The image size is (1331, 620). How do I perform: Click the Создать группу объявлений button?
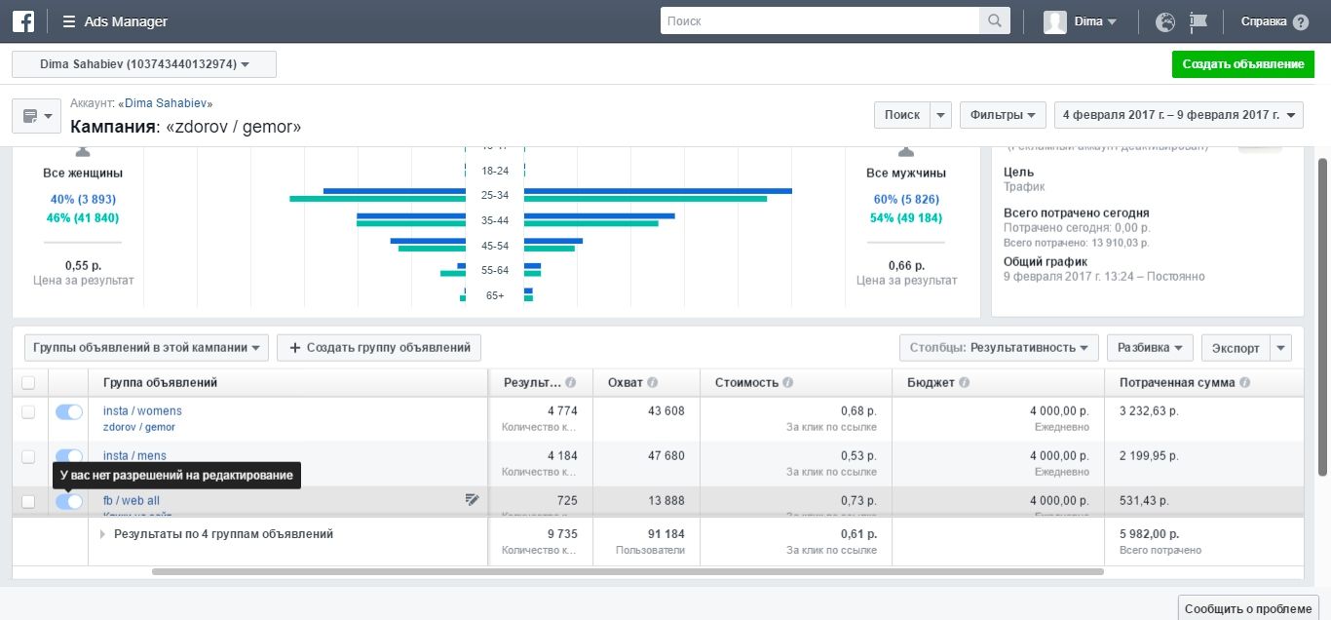[x=379, y=347]
